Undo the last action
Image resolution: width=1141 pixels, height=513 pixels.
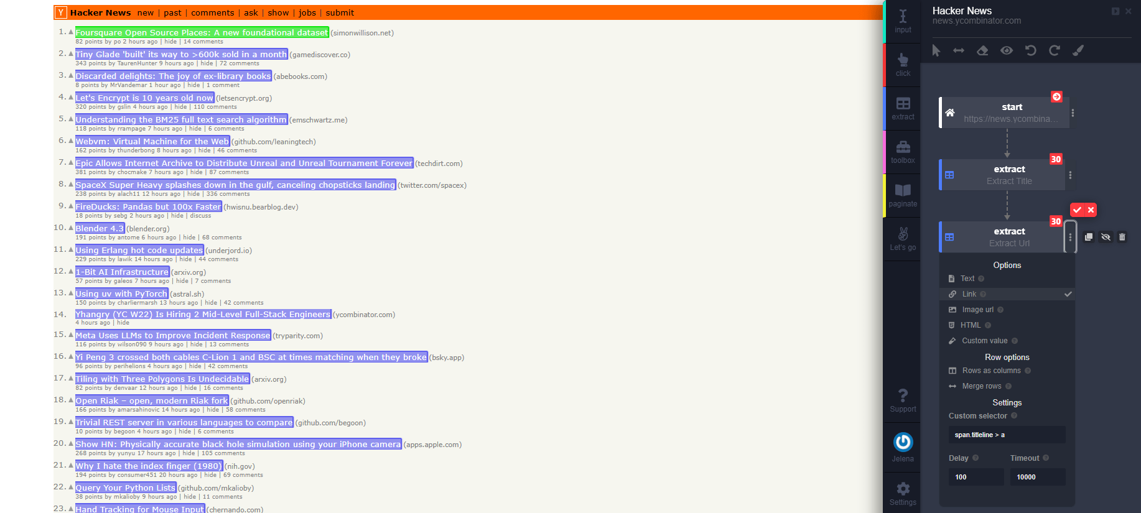tap(1030, 50)
